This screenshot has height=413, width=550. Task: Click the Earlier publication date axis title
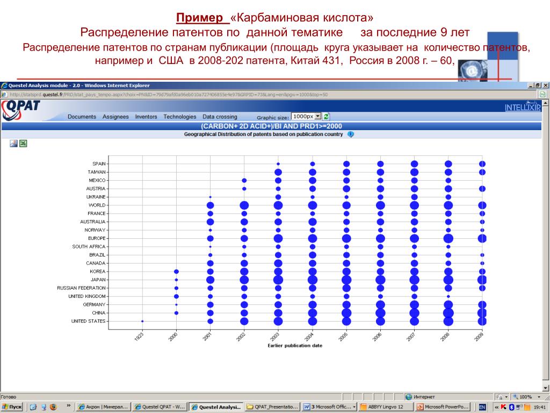point(295,346)
